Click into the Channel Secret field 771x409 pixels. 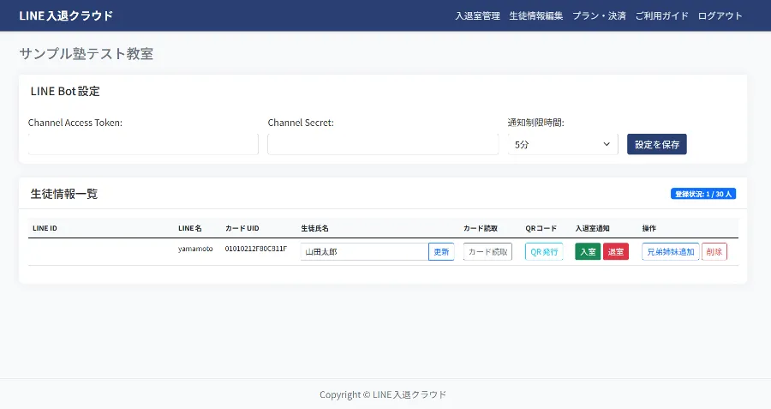coord(383,144)
